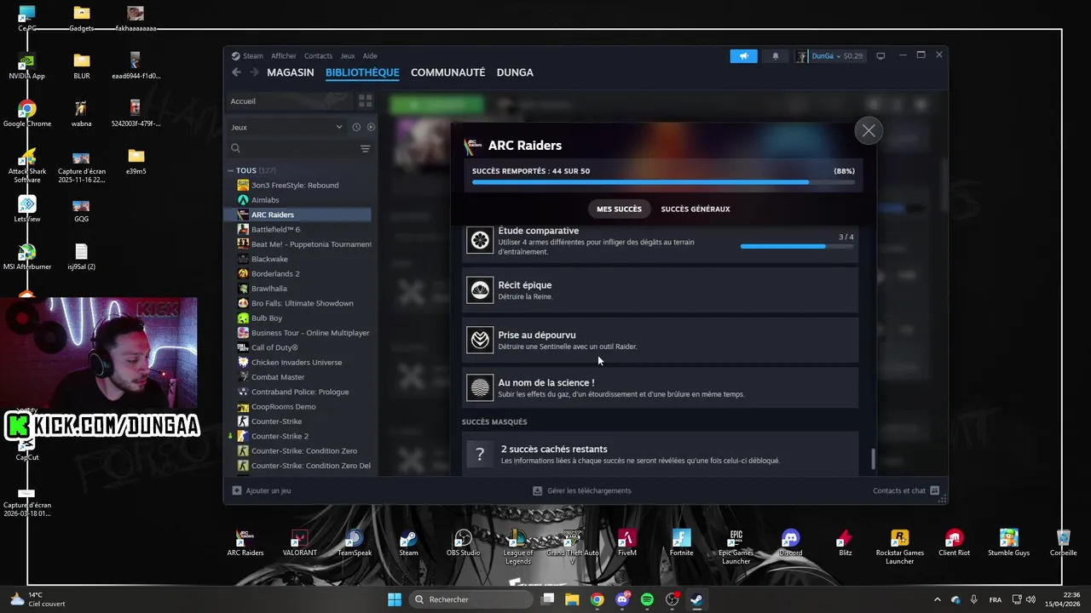
Task: Open Contacts et chat panel
Action: tap(905, 490)
